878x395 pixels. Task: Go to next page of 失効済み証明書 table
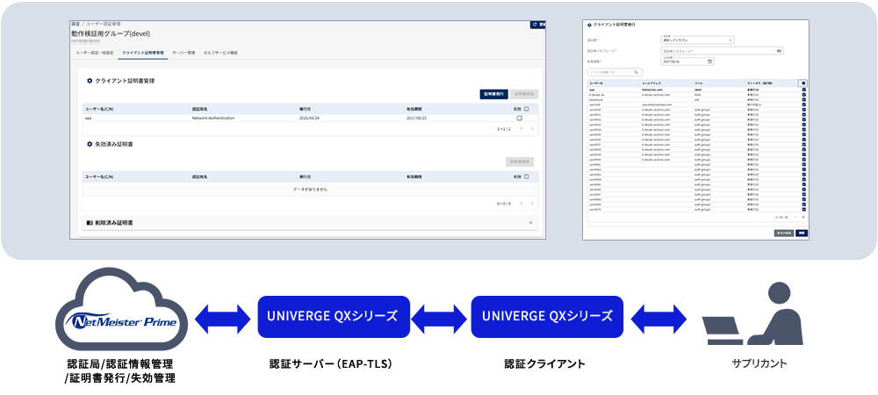click(531, 204)
